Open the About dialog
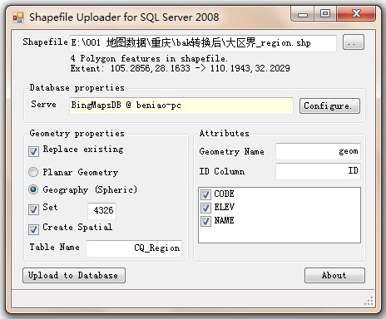Viewport: 386px width, 319px height. [x=334, y=275]
